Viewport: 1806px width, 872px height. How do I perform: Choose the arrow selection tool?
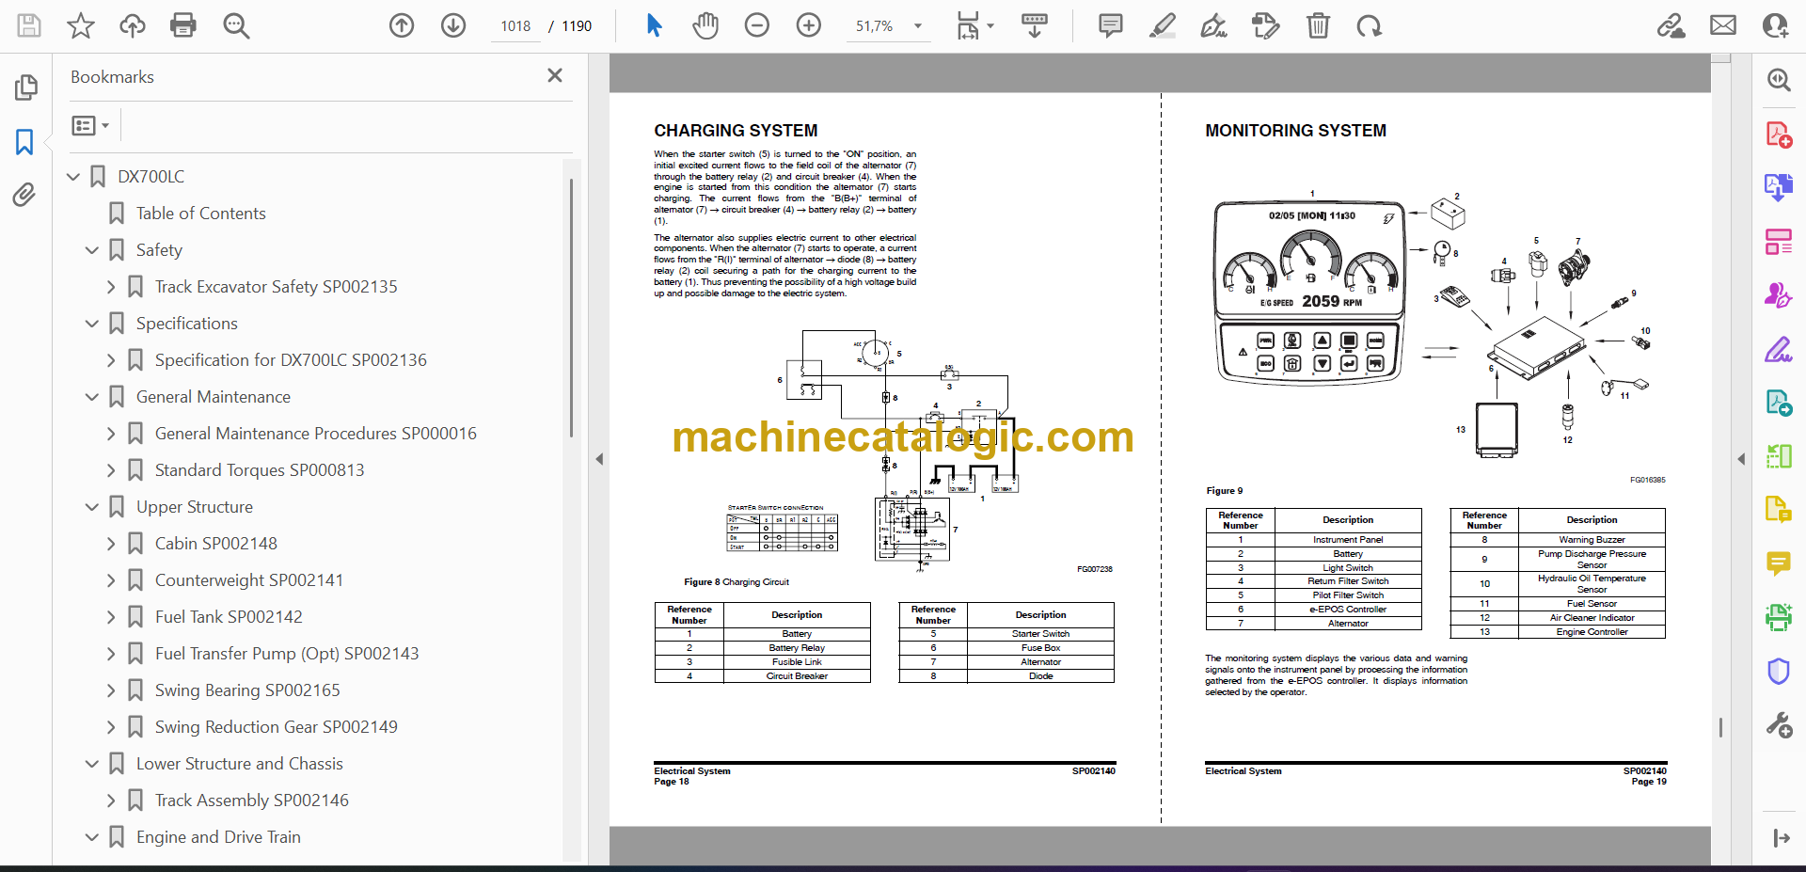click(x=654, y=25)
